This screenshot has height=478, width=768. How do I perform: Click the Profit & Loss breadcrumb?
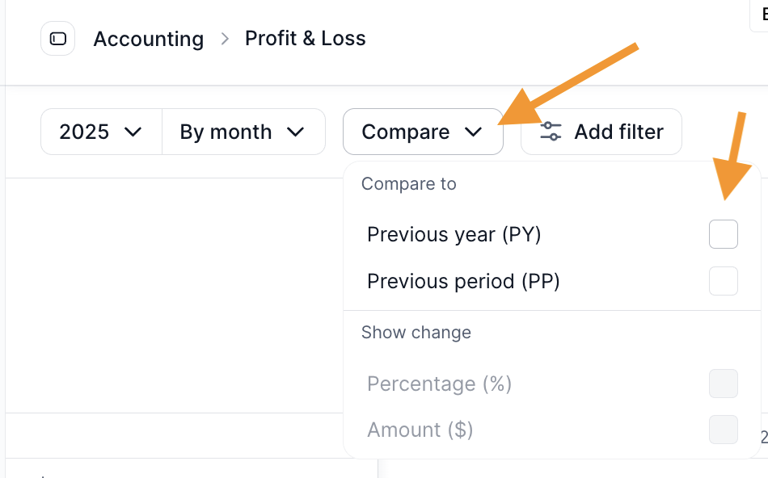[x=305, y=39]
